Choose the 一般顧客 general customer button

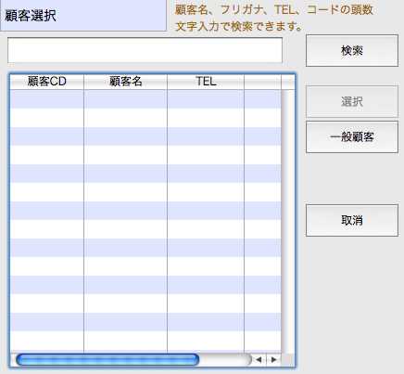click(x=352, y=136)
